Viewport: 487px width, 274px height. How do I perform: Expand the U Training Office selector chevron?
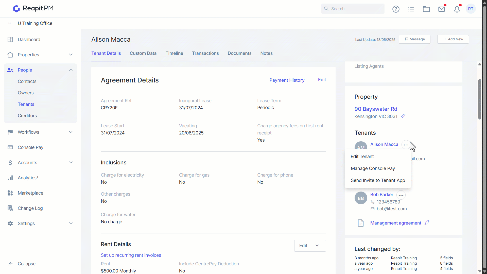pos(9,23)
